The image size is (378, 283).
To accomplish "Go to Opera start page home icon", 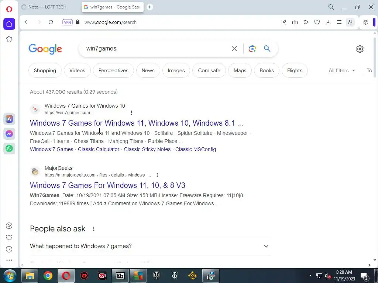I will tap(9, 24).
